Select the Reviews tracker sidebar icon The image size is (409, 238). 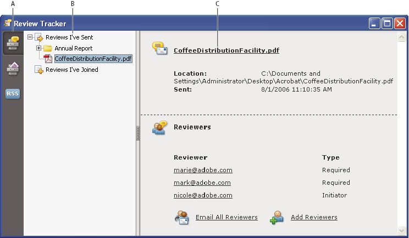point(13,43)
